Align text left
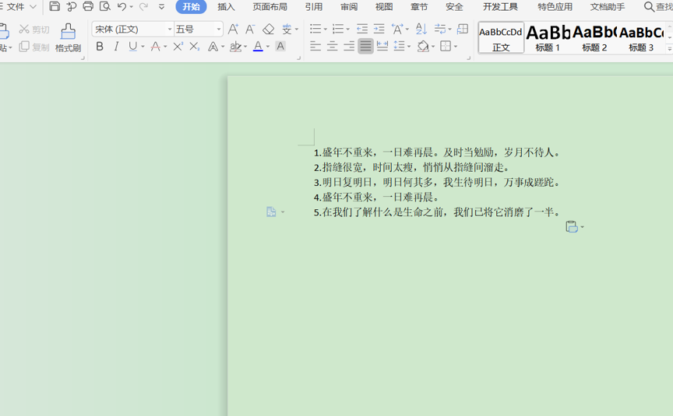This screenshot has height=416, width=673. click(x=315, y=46)
